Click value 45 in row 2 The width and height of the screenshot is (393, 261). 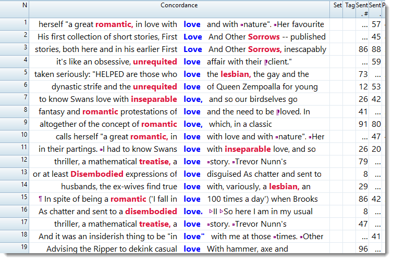click(x=376, y=37)
